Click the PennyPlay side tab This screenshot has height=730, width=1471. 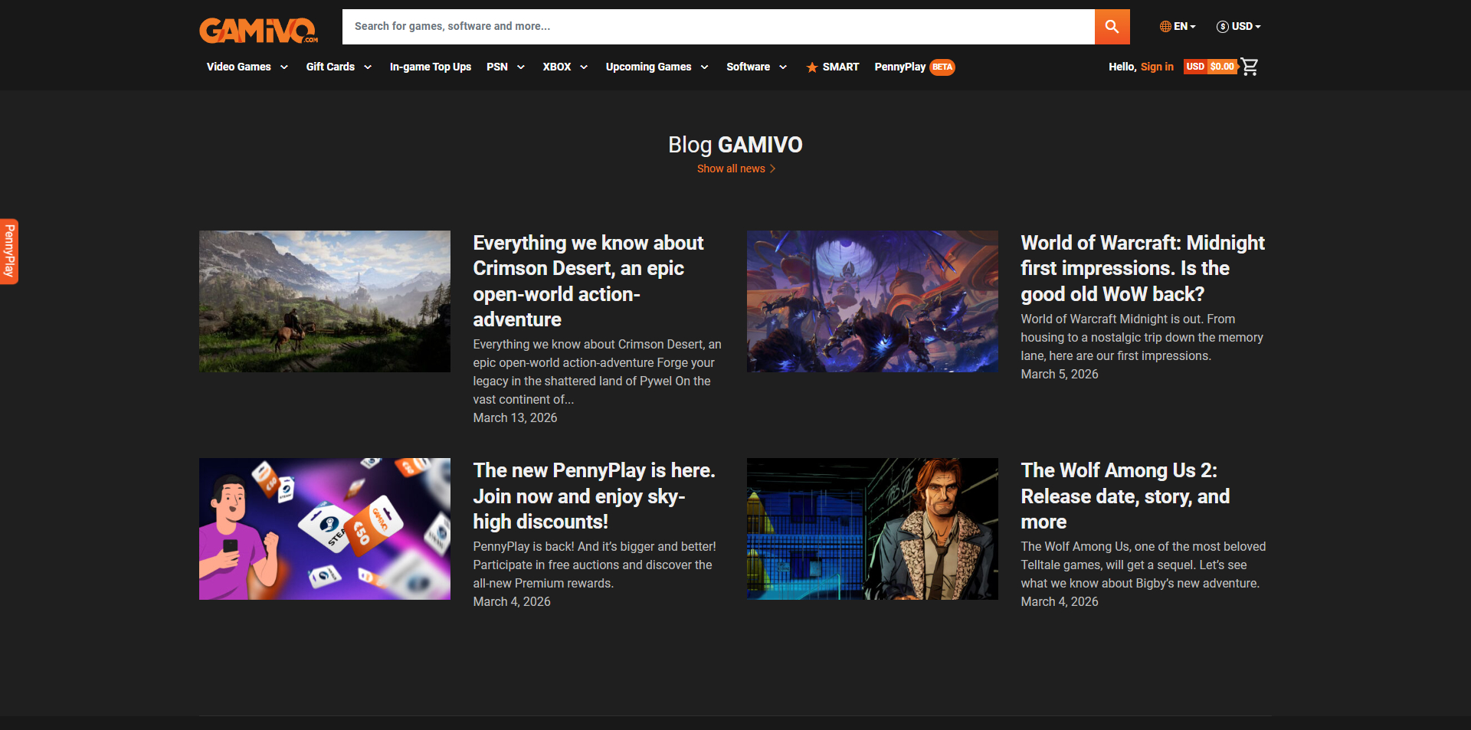pyautogui.click(x=9, y=252)
